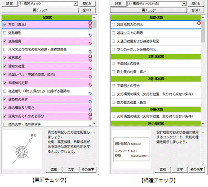Click red A icon on 延焼のおそれのある部分 row
The width and height of the screenshot is (208, 187).
pos(90,115)
